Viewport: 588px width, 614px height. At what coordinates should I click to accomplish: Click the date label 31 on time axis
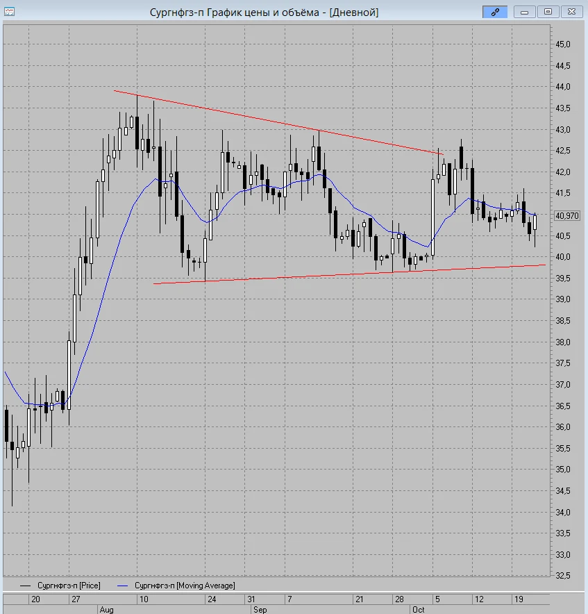click(251, 599)
